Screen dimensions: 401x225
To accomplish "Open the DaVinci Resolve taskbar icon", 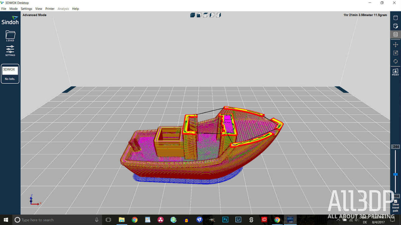I will (160, 220).
